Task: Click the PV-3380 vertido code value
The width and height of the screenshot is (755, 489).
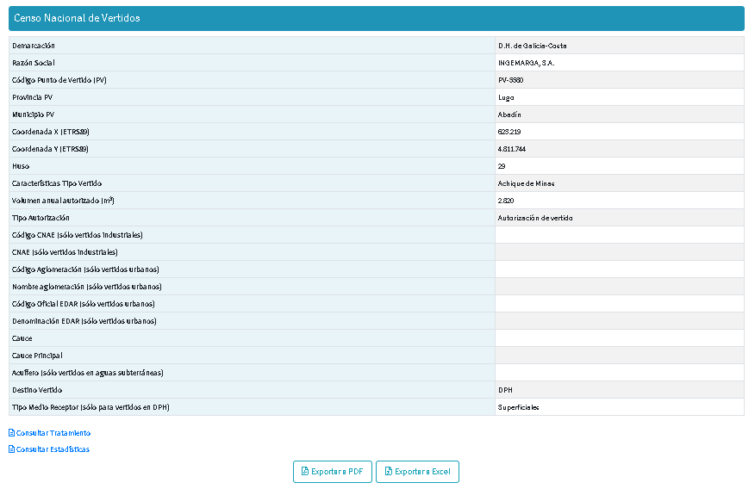Action: 510,80
